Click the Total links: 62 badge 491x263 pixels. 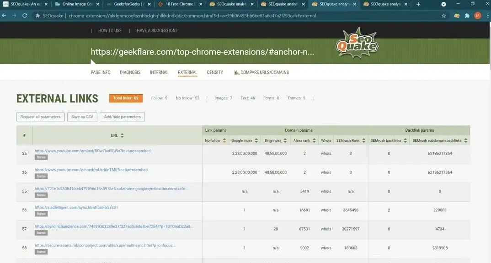126,98
